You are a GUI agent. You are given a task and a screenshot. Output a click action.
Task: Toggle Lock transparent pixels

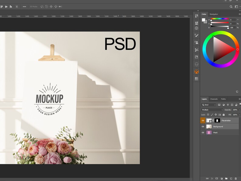point(208,115)
